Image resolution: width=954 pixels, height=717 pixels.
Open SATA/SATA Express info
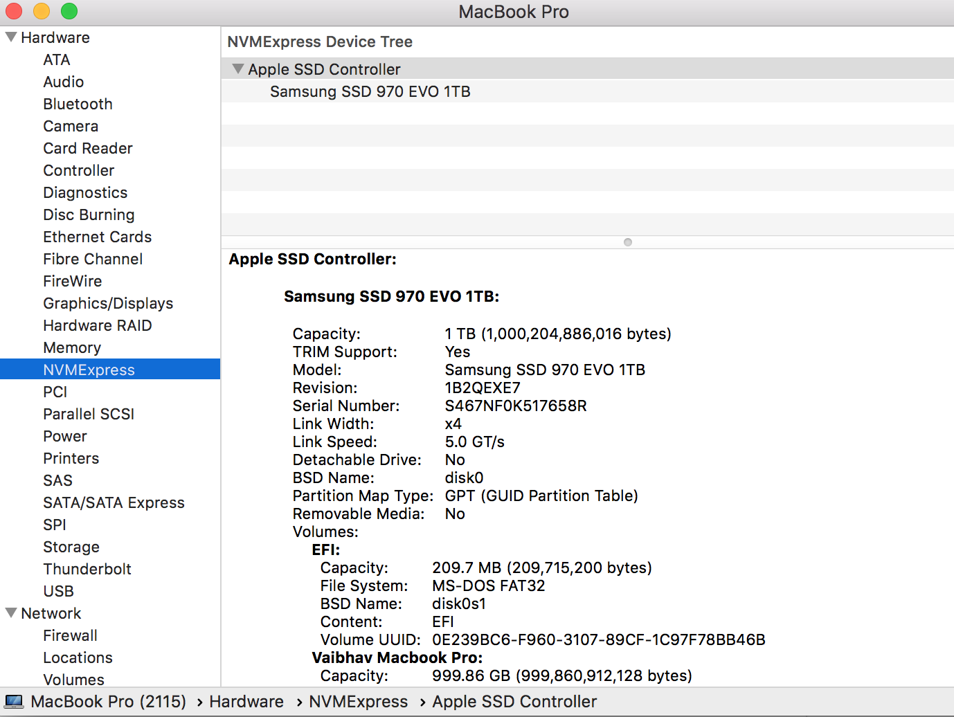114,502
